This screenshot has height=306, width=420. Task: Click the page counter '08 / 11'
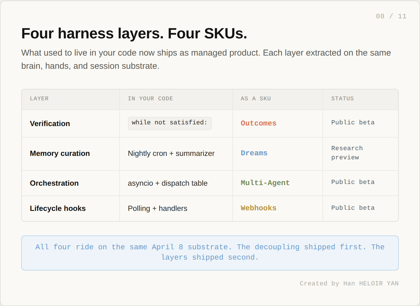(391, 16)
